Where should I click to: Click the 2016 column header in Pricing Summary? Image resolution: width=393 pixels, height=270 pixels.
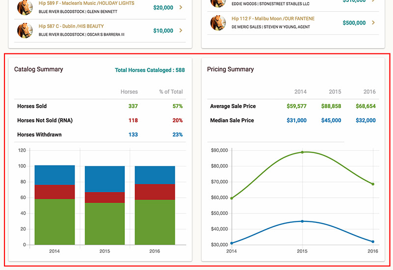tap(370, 92)
